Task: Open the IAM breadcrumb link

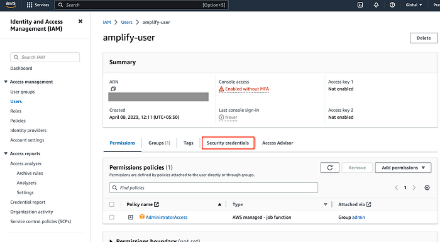Action: point(107,22)
